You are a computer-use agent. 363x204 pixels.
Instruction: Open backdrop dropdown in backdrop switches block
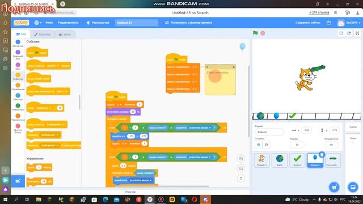coord(61,92)
